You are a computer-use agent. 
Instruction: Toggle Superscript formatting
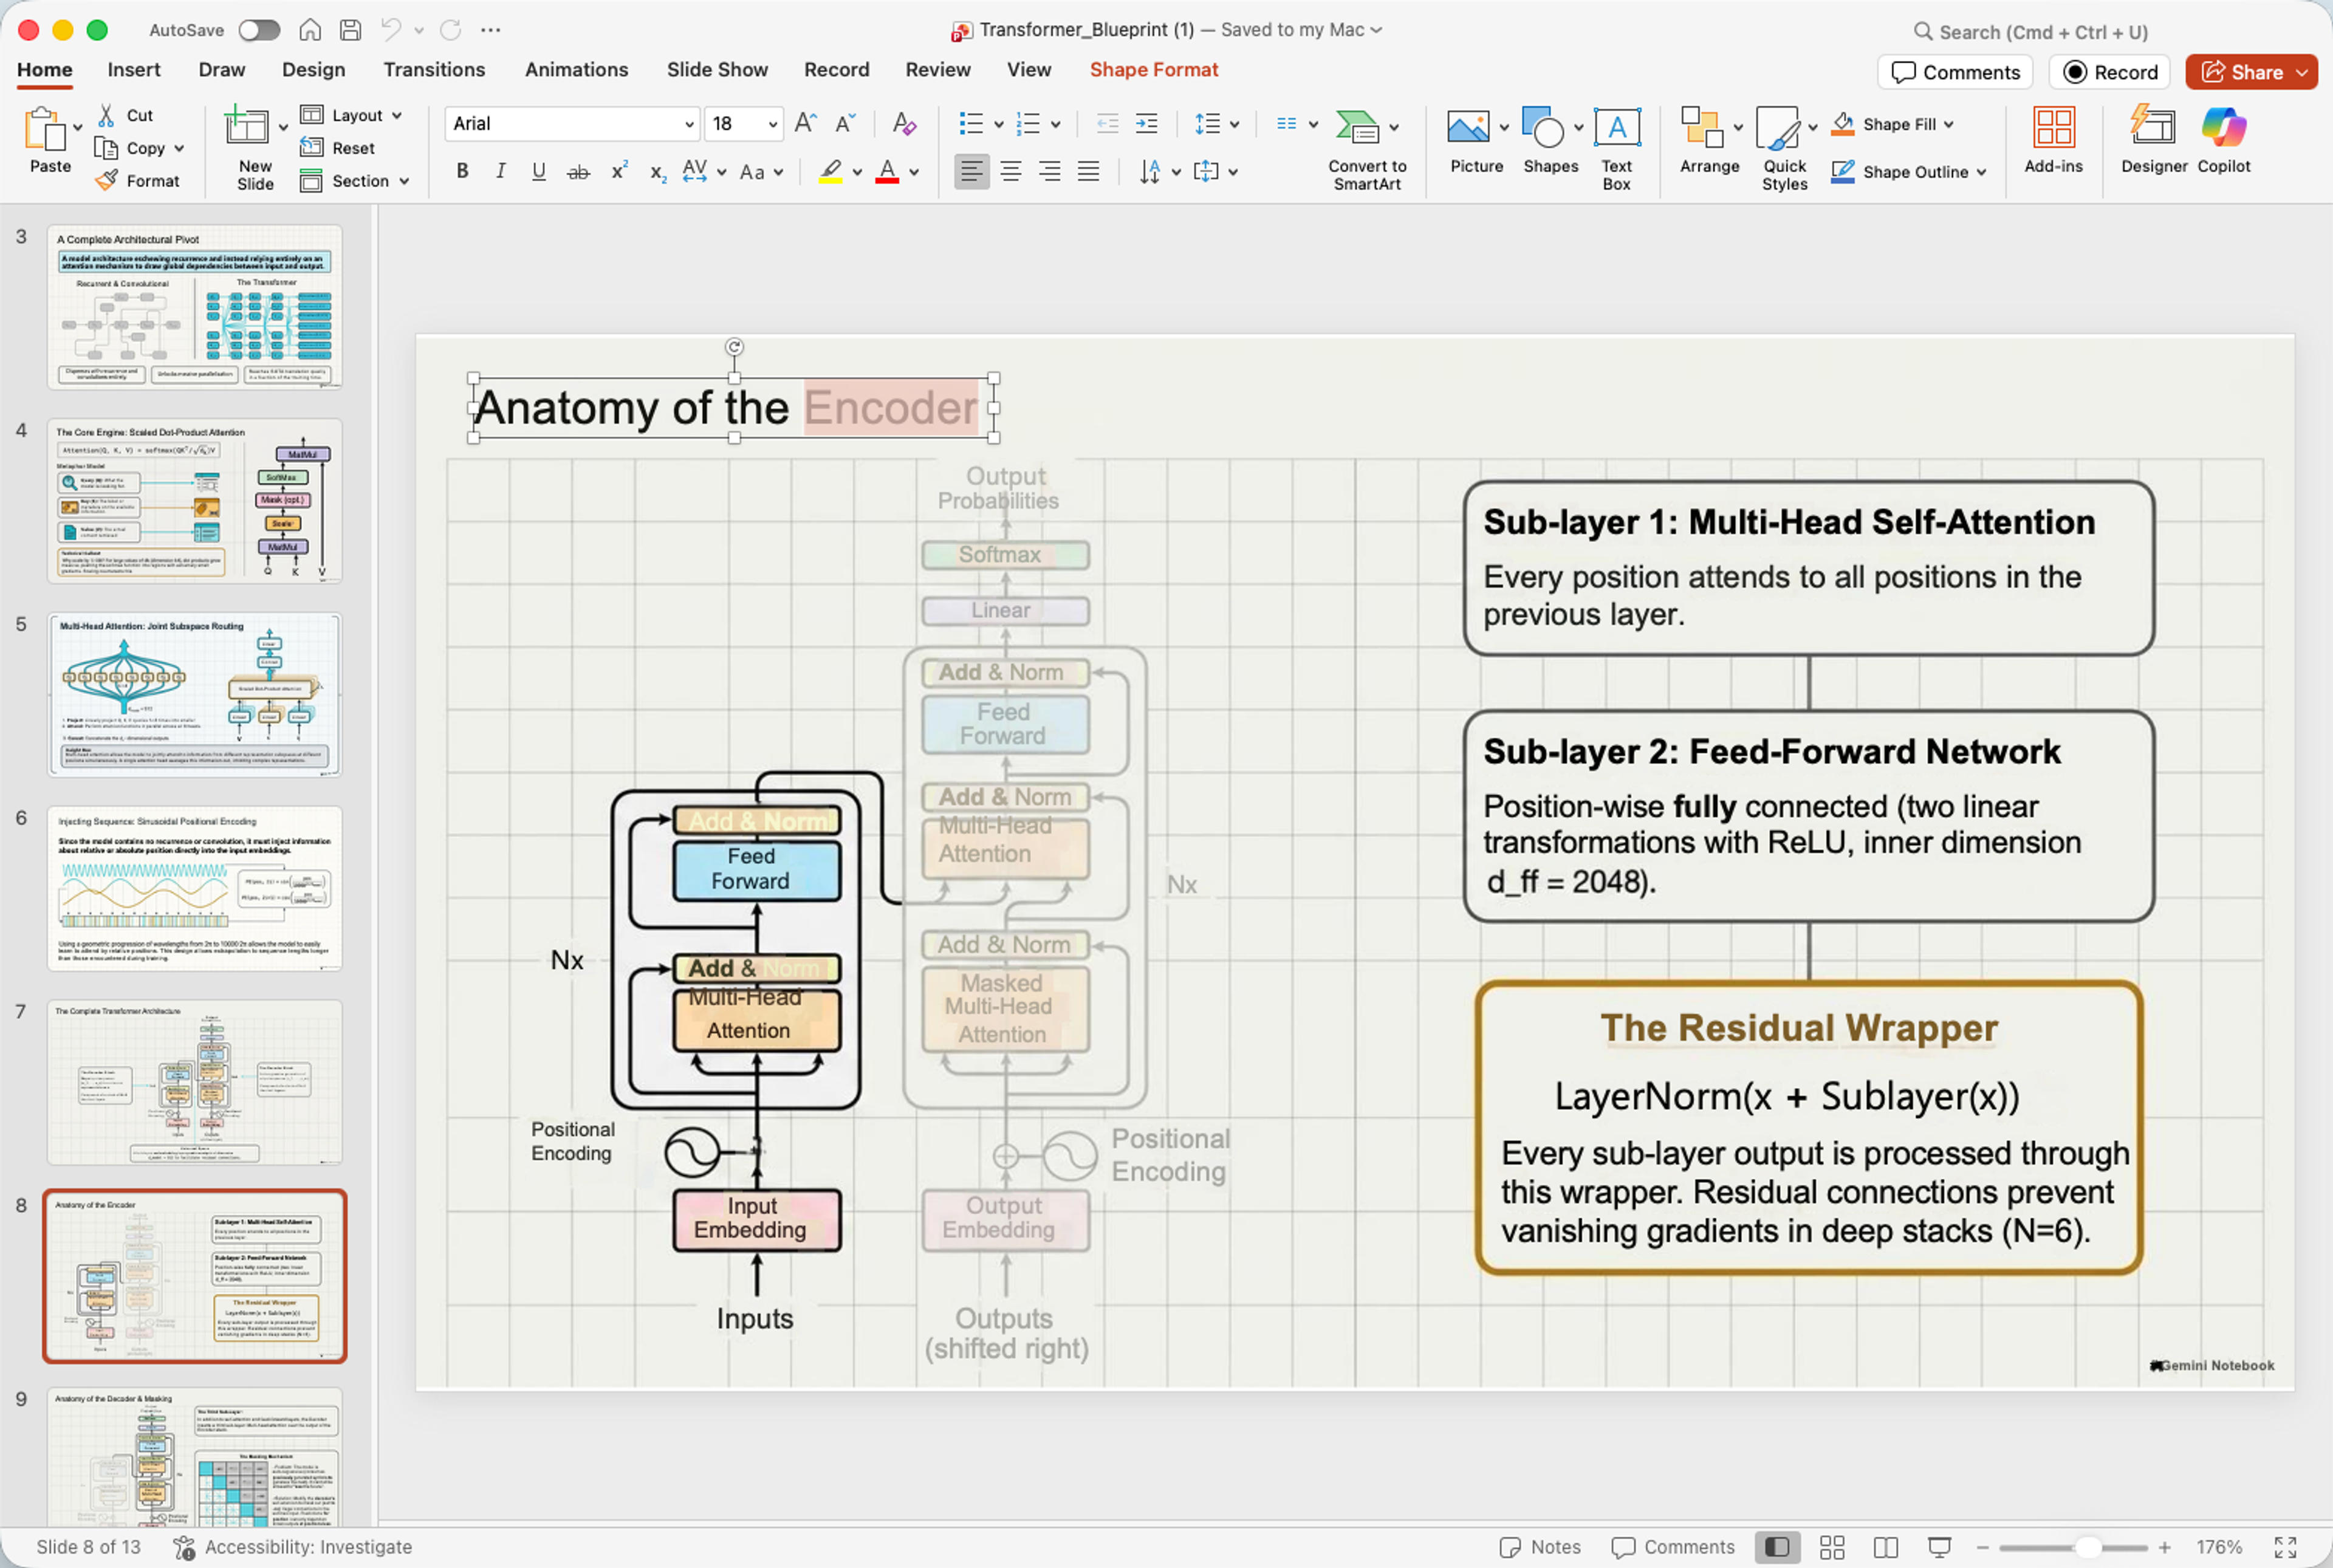point(619,171)
